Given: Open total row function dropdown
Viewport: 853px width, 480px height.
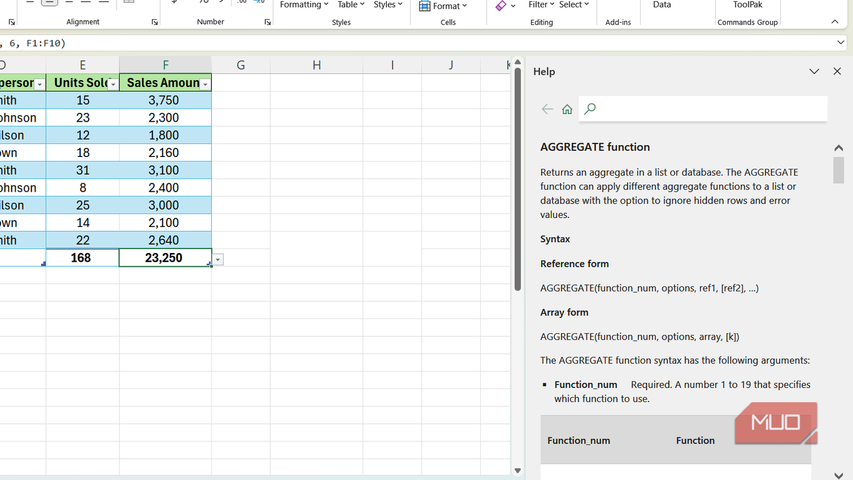Looking at the screenshot, I should click(x=218, y=259).
